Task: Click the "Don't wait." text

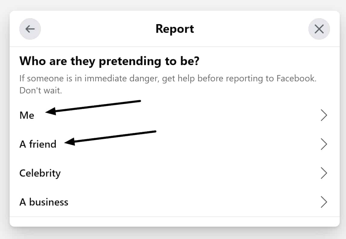Action: click(x=41, y=90)
